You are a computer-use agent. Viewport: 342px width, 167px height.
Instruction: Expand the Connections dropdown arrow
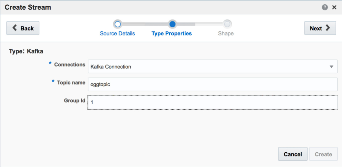[331, 67]
